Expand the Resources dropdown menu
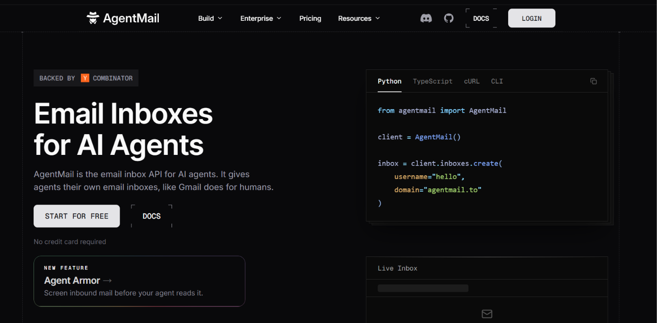Image resolution: width=657 pixels, height=323 pixels. (x=359, y=18)
